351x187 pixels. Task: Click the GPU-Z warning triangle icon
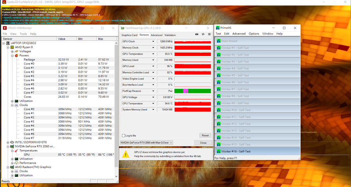click(126, 154)
